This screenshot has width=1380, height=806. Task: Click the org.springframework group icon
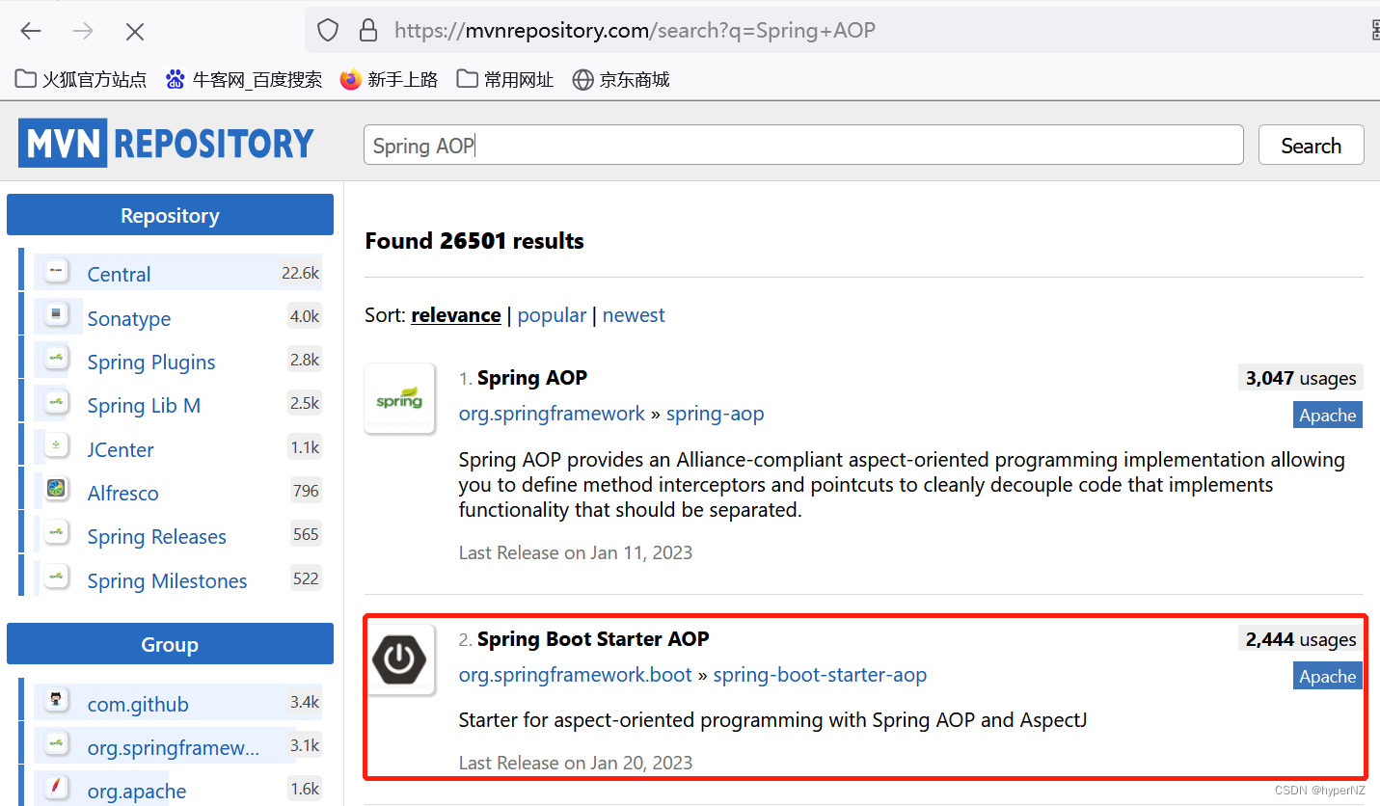pos(56,744)
